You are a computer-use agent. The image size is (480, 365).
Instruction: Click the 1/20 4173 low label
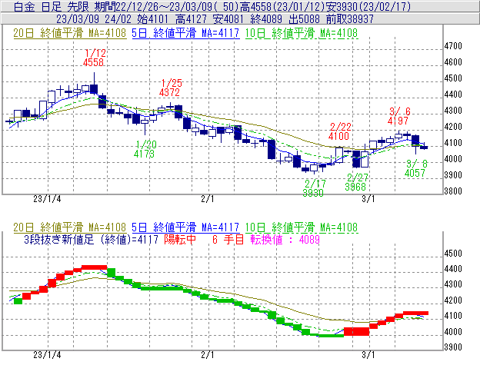(x=145, y=149)
